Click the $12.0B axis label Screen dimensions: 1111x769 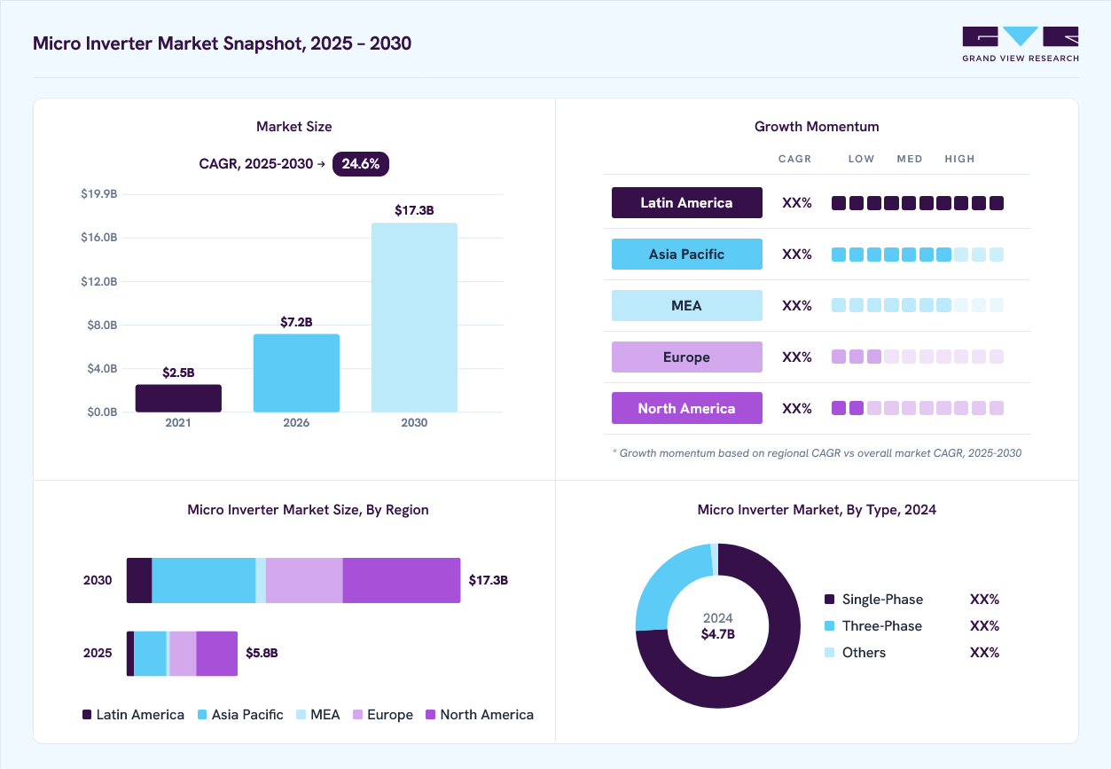(x=99, y=281)
